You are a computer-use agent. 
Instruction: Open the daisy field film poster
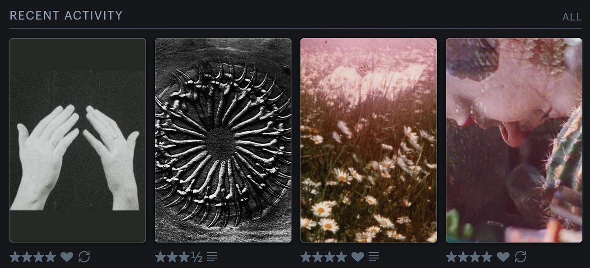369,140
